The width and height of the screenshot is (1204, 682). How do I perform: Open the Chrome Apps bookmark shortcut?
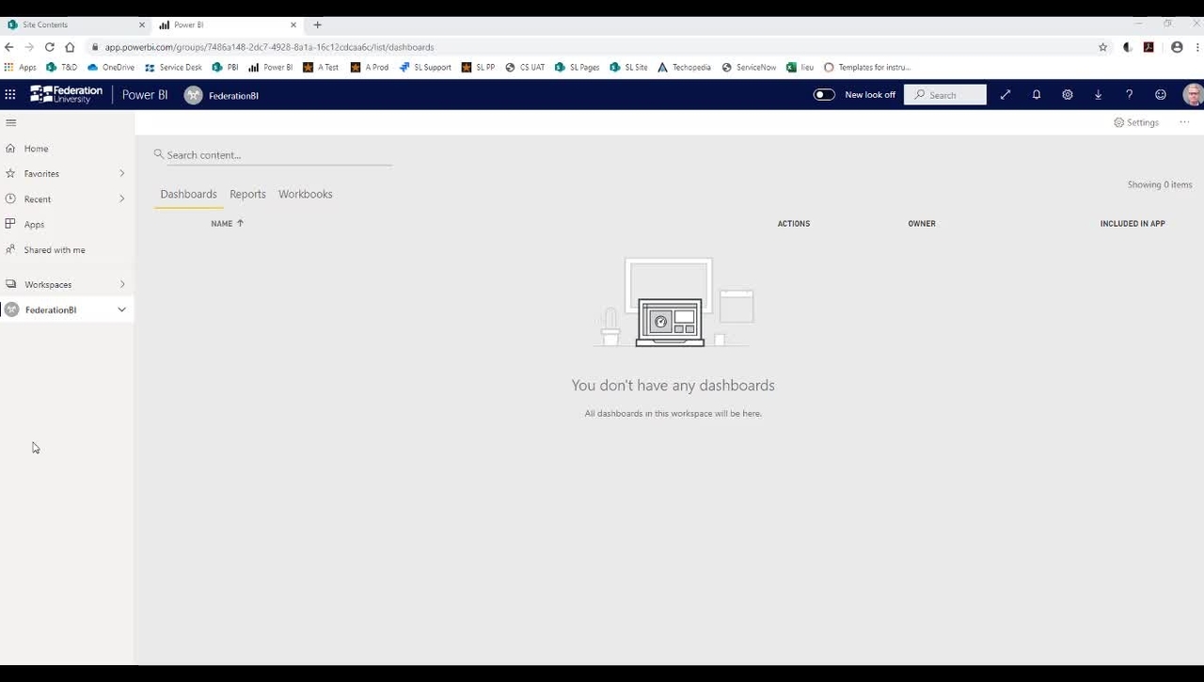pyautogui.click(x=21, y=68)
